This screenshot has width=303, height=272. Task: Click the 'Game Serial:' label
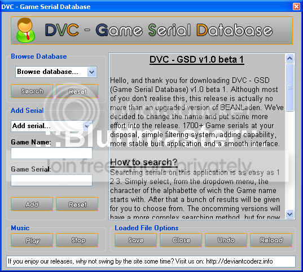coord(31,169)
